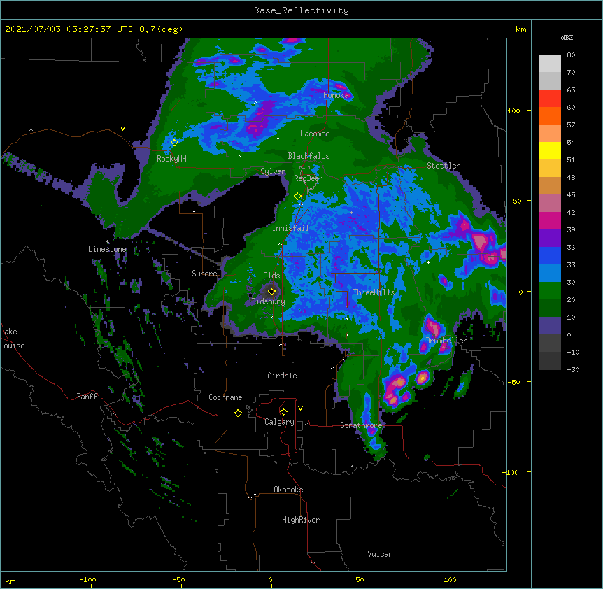Click the Calgary city label

(x=280, y=422)
